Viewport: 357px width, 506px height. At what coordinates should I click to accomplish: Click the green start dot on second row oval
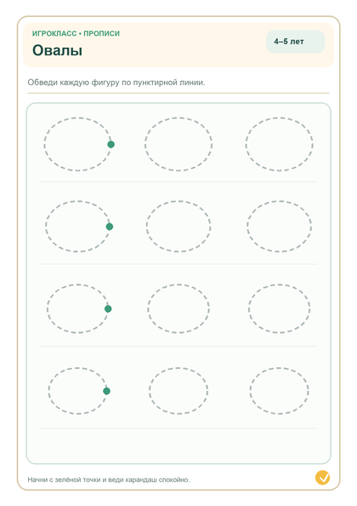[110, 227]
